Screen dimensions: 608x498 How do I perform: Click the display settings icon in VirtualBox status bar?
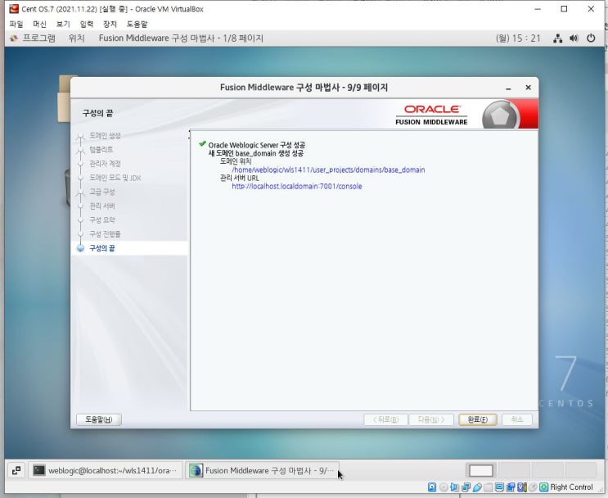tap(499, 487)
